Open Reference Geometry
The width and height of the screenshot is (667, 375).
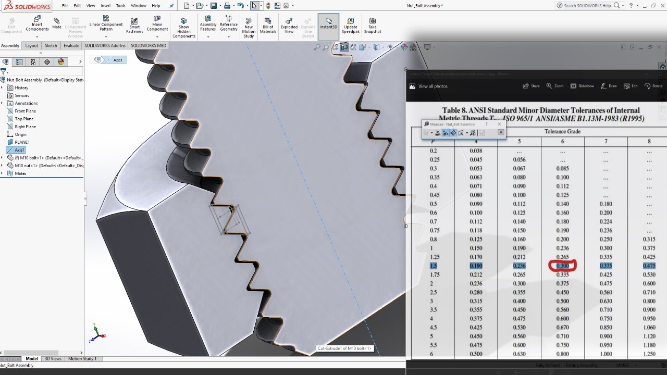[x=229, y=24]
